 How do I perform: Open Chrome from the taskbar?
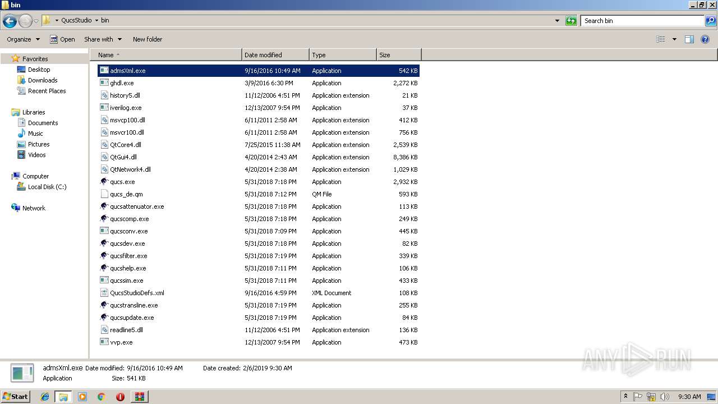tap(101, 397)
